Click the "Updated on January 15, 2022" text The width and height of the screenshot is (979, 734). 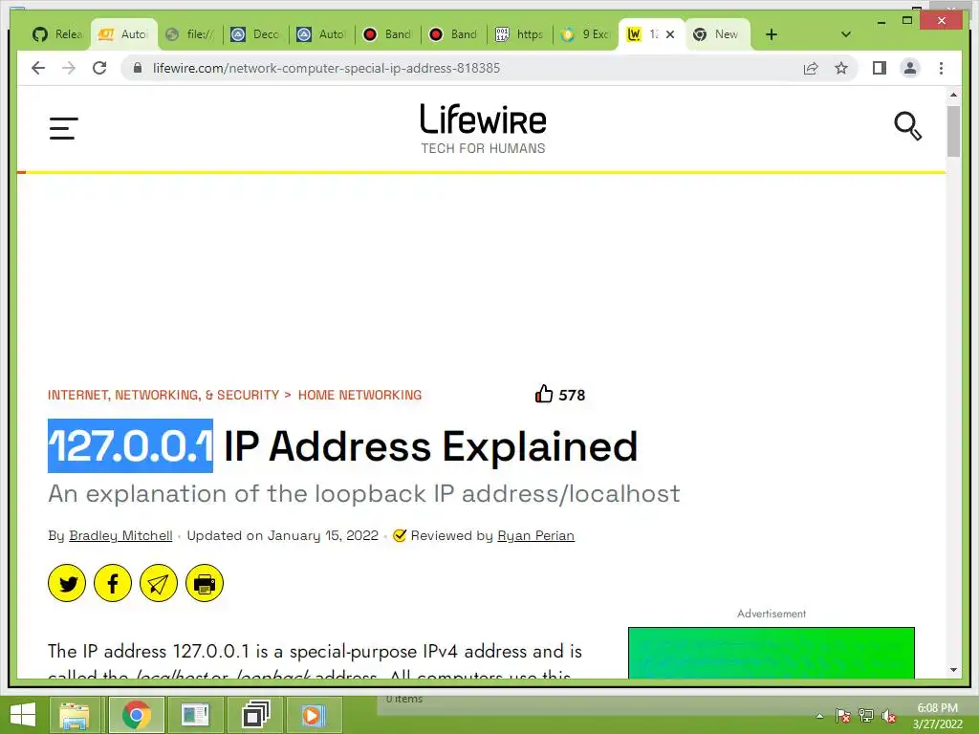point(283,535)
